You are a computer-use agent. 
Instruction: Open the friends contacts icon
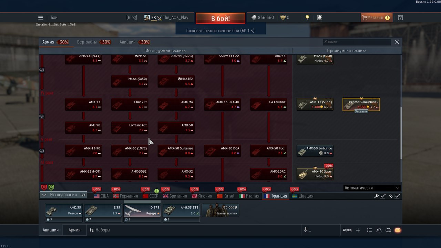tap(379, 230)
